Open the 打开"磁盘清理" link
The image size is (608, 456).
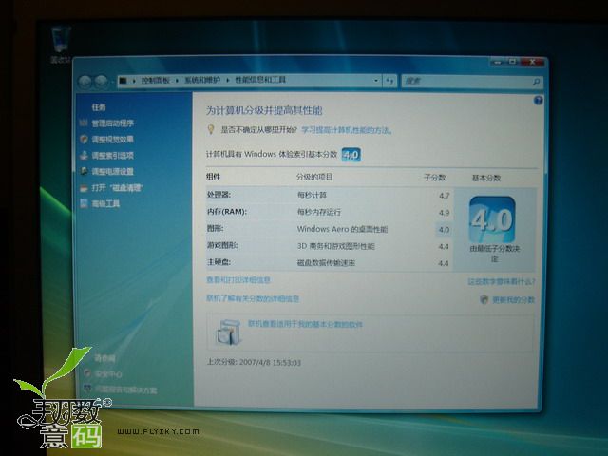pyautogui.click(x=117, y=188)
